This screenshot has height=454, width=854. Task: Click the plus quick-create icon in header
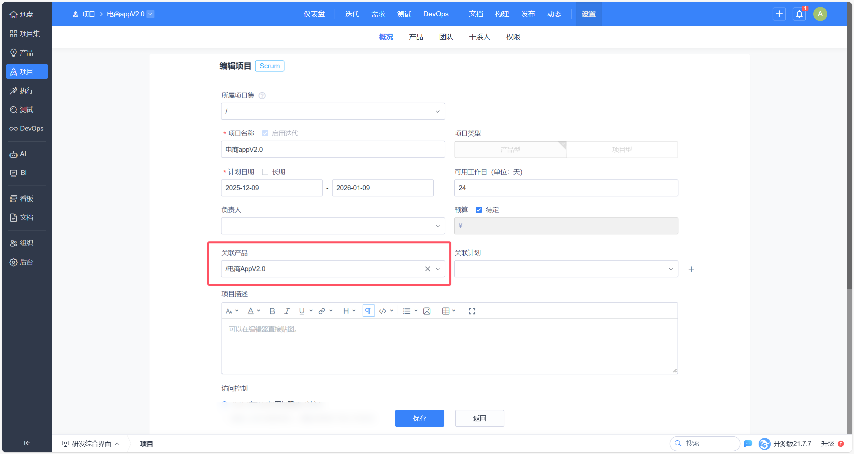pos(779,14)
